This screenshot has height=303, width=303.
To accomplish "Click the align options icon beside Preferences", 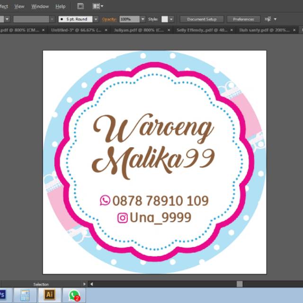I will point(268,19).
